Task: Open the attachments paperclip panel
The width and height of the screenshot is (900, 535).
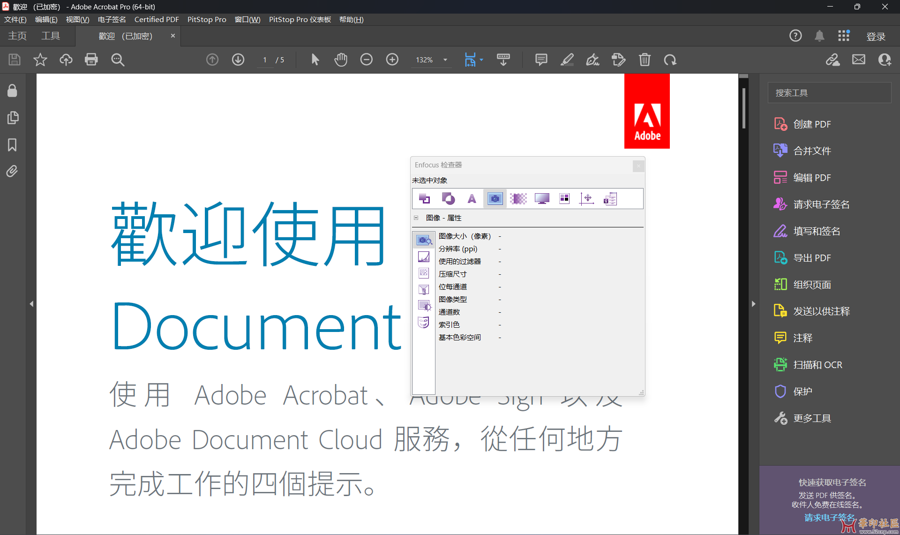Action: point(12,171)
